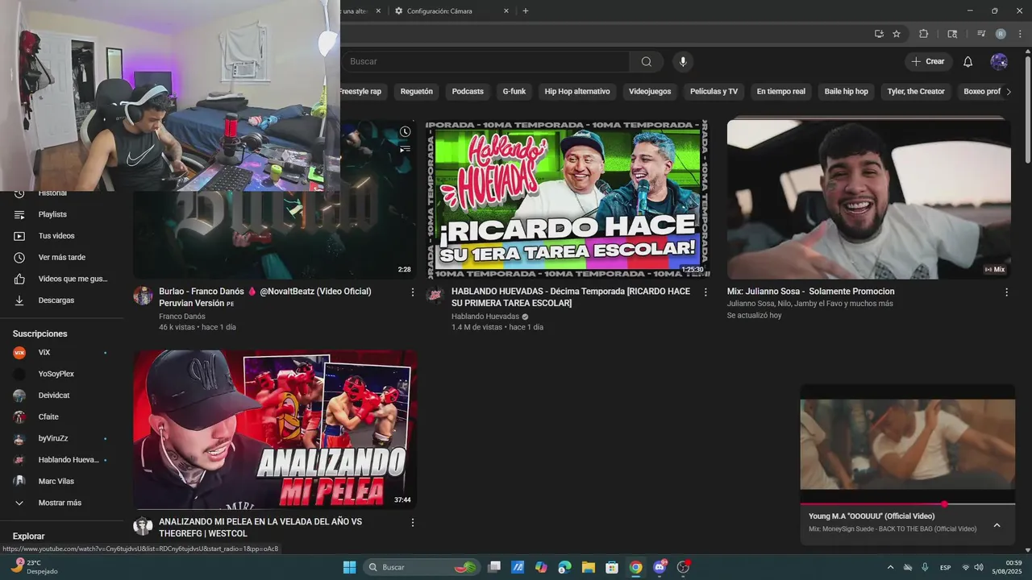Open Chrome three-dot menu
The height and width of the screenshot is (580, 1032).
(1021, 34)
